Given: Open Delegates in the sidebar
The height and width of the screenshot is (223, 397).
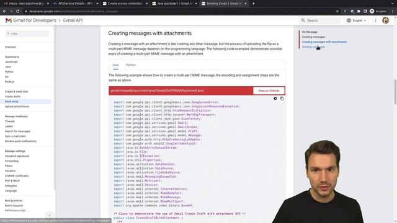Looking at the screenshot, I should [11, 186].
